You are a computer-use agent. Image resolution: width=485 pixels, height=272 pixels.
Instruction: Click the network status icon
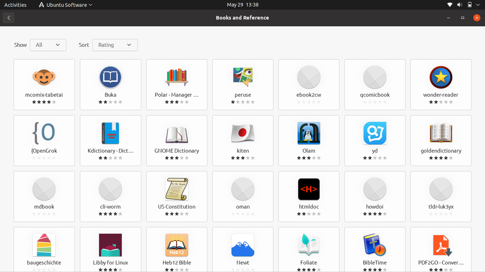point(450,5)
